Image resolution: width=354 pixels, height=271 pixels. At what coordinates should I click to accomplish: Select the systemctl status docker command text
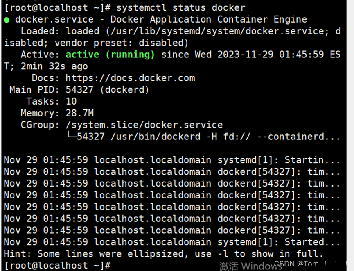180,7
